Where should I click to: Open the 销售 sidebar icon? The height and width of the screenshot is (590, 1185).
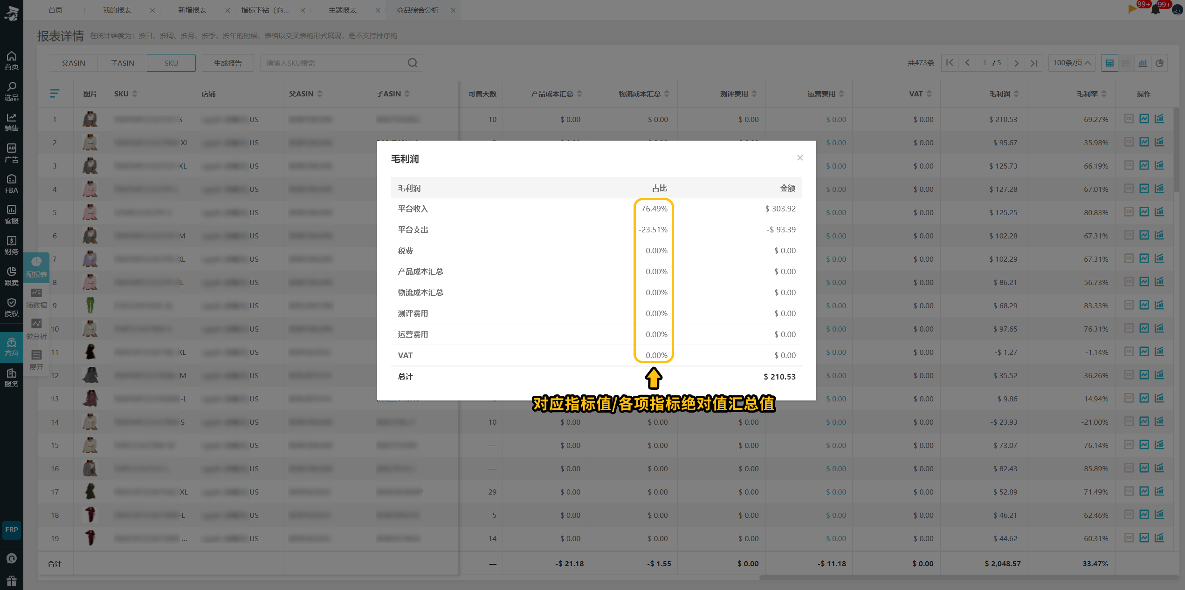coord(12,122)
